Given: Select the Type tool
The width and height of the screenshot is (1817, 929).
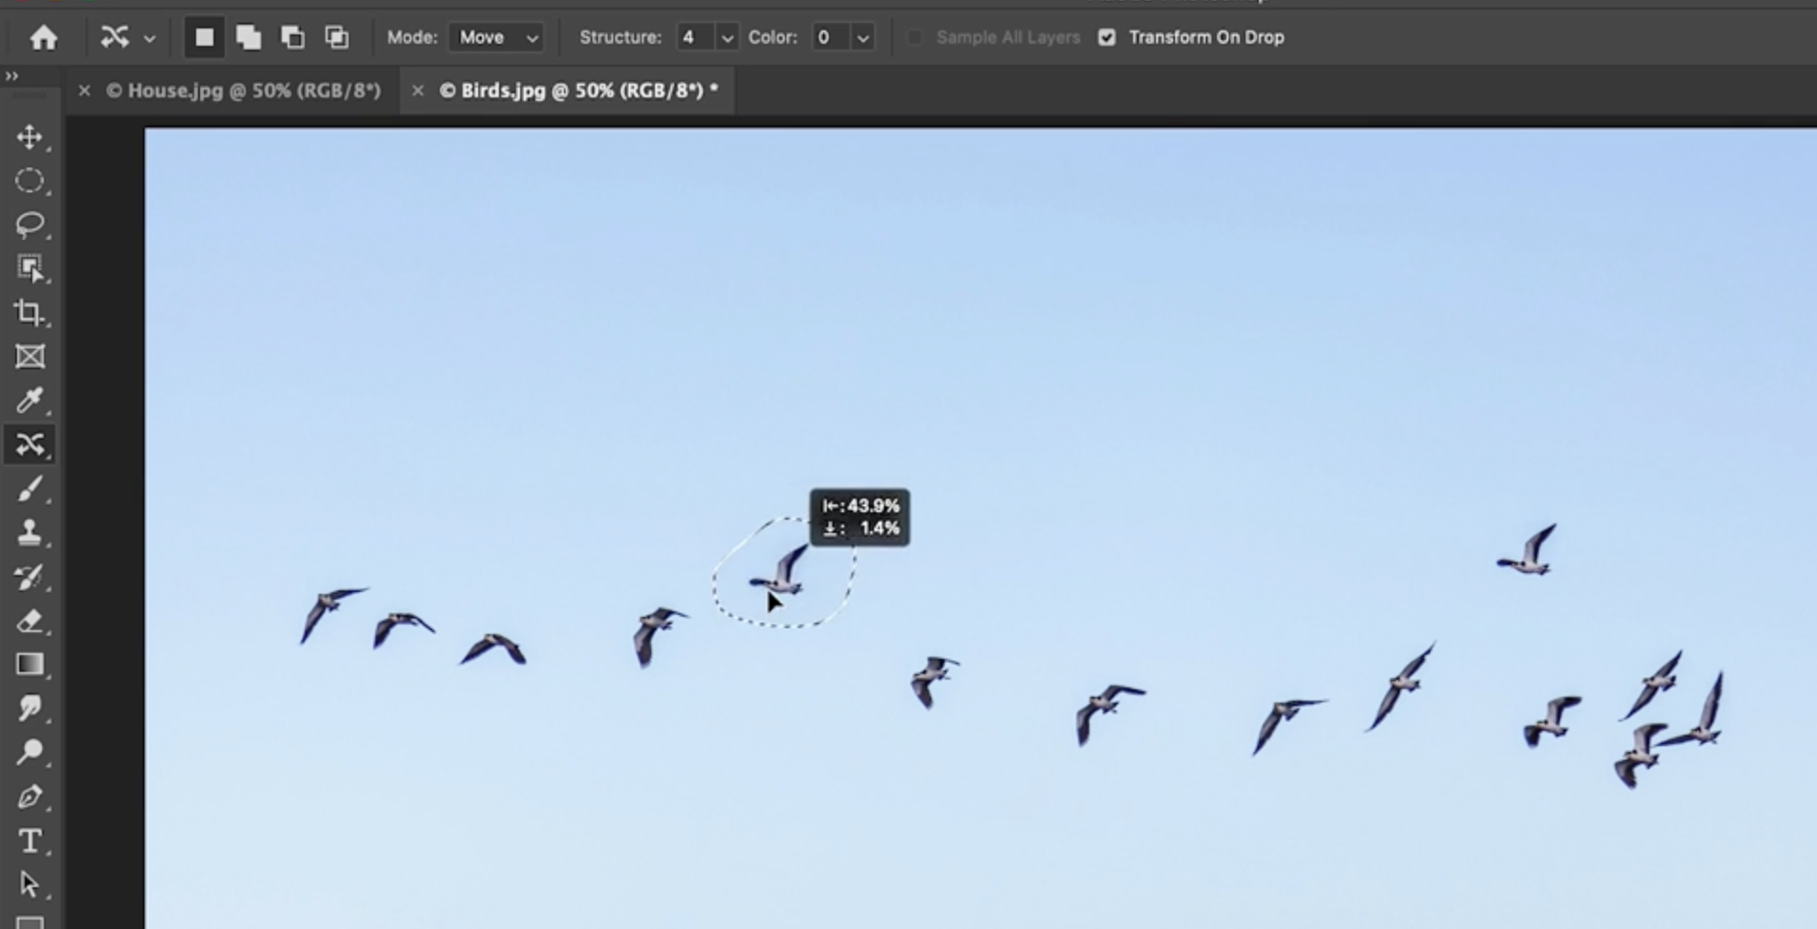Looking at the screenshot, I should [x=30, y=840].
